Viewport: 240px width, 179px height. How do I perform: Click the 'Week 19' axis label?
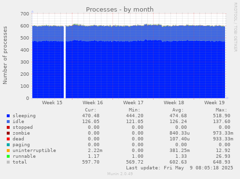[x=214, y=103]
